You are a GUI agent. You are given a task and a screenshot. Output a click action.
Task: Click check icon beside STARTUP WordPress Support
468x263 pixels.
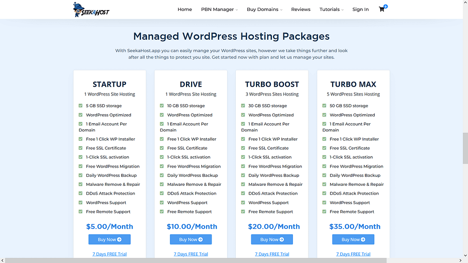point(80,202)
